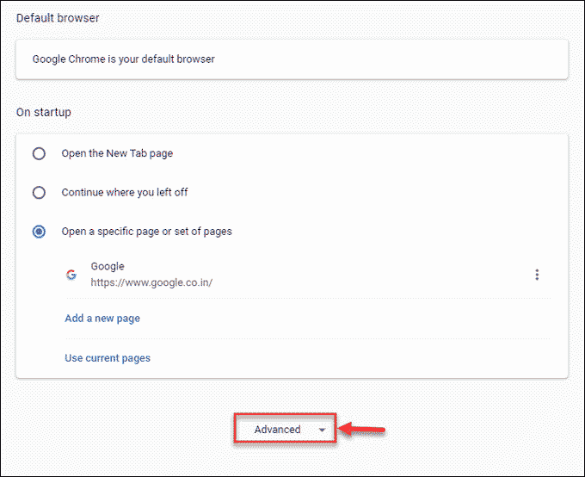This screenshot has height=477, width=585.
Task: Click the Advanced settings label
Action: tap(277, 430)
